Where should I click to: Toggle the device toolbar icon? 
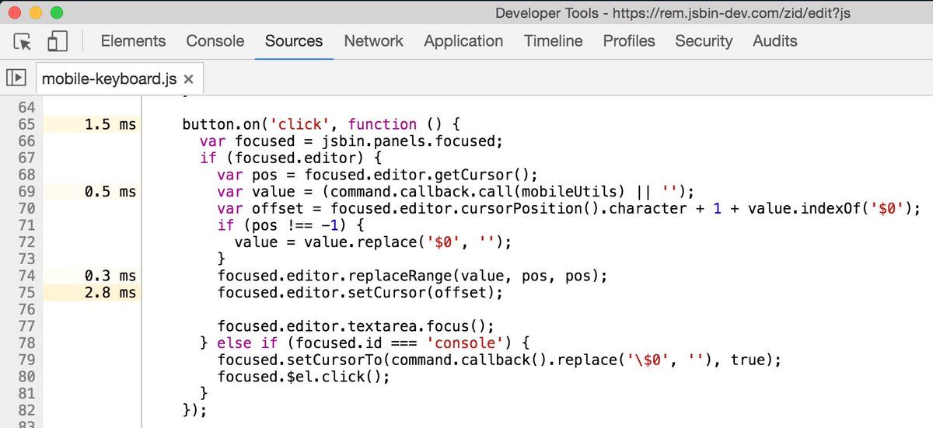58,41
